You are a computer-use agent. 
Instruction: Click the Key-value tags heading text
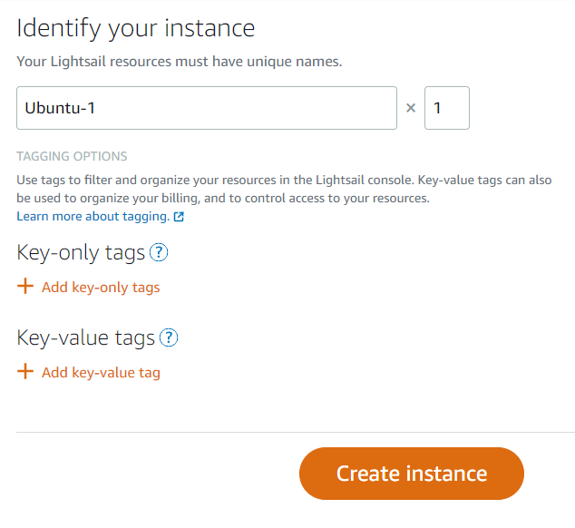click(86, 337)
